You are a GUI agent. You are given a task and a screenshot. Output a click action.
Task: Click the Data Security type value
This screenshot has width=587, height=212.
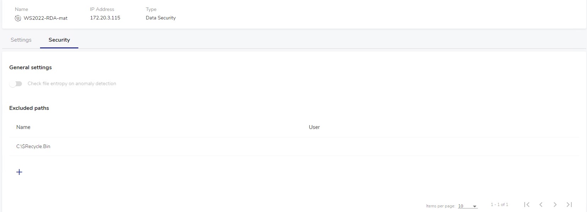(x=161, y=18)
